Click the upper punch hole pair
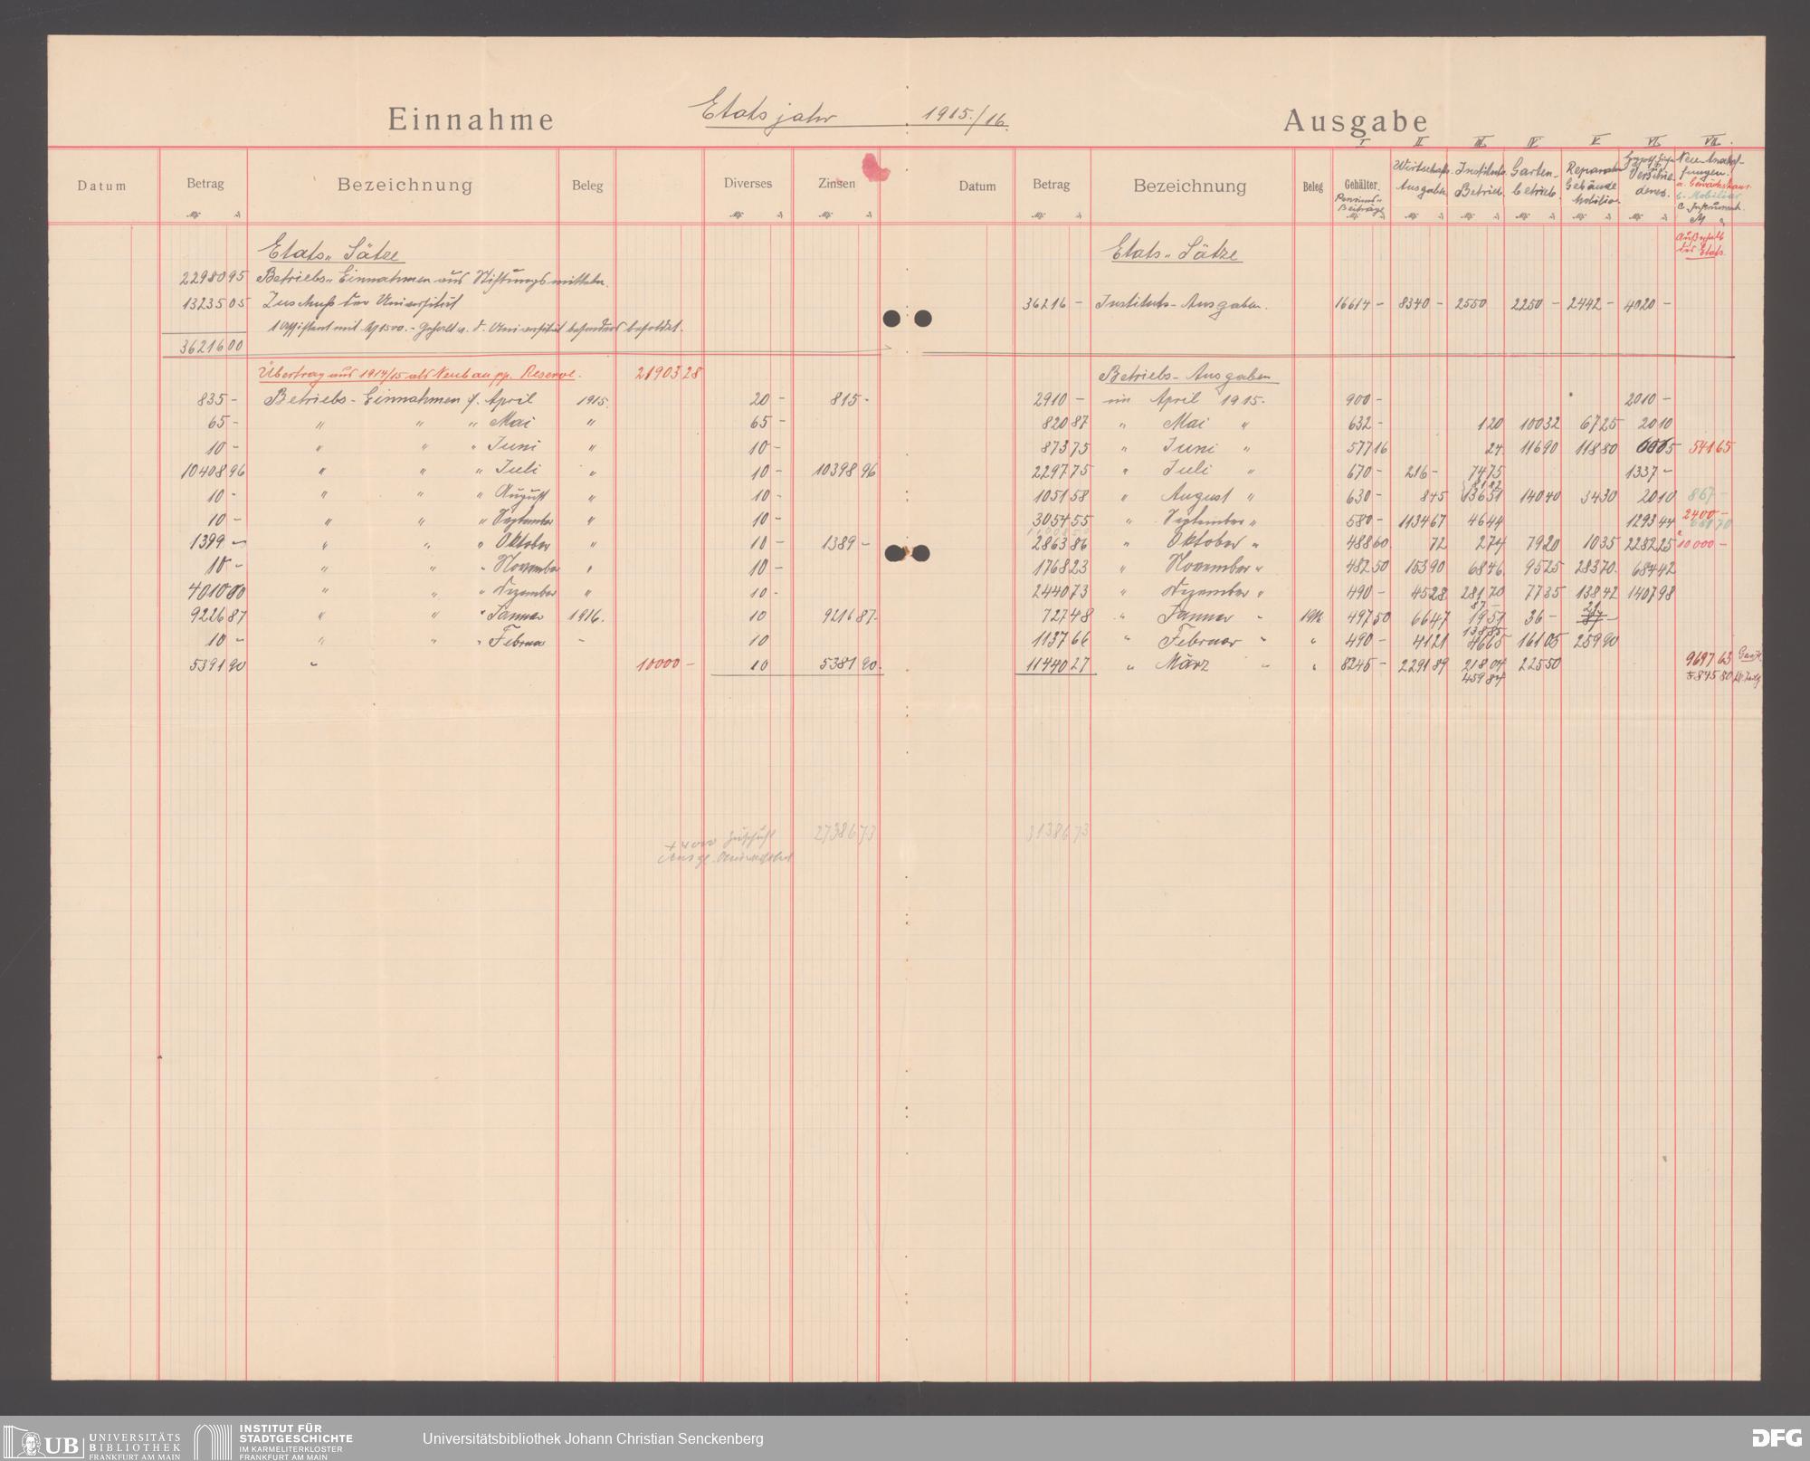Screen dimensions: 1810x1461 point(906,319)
